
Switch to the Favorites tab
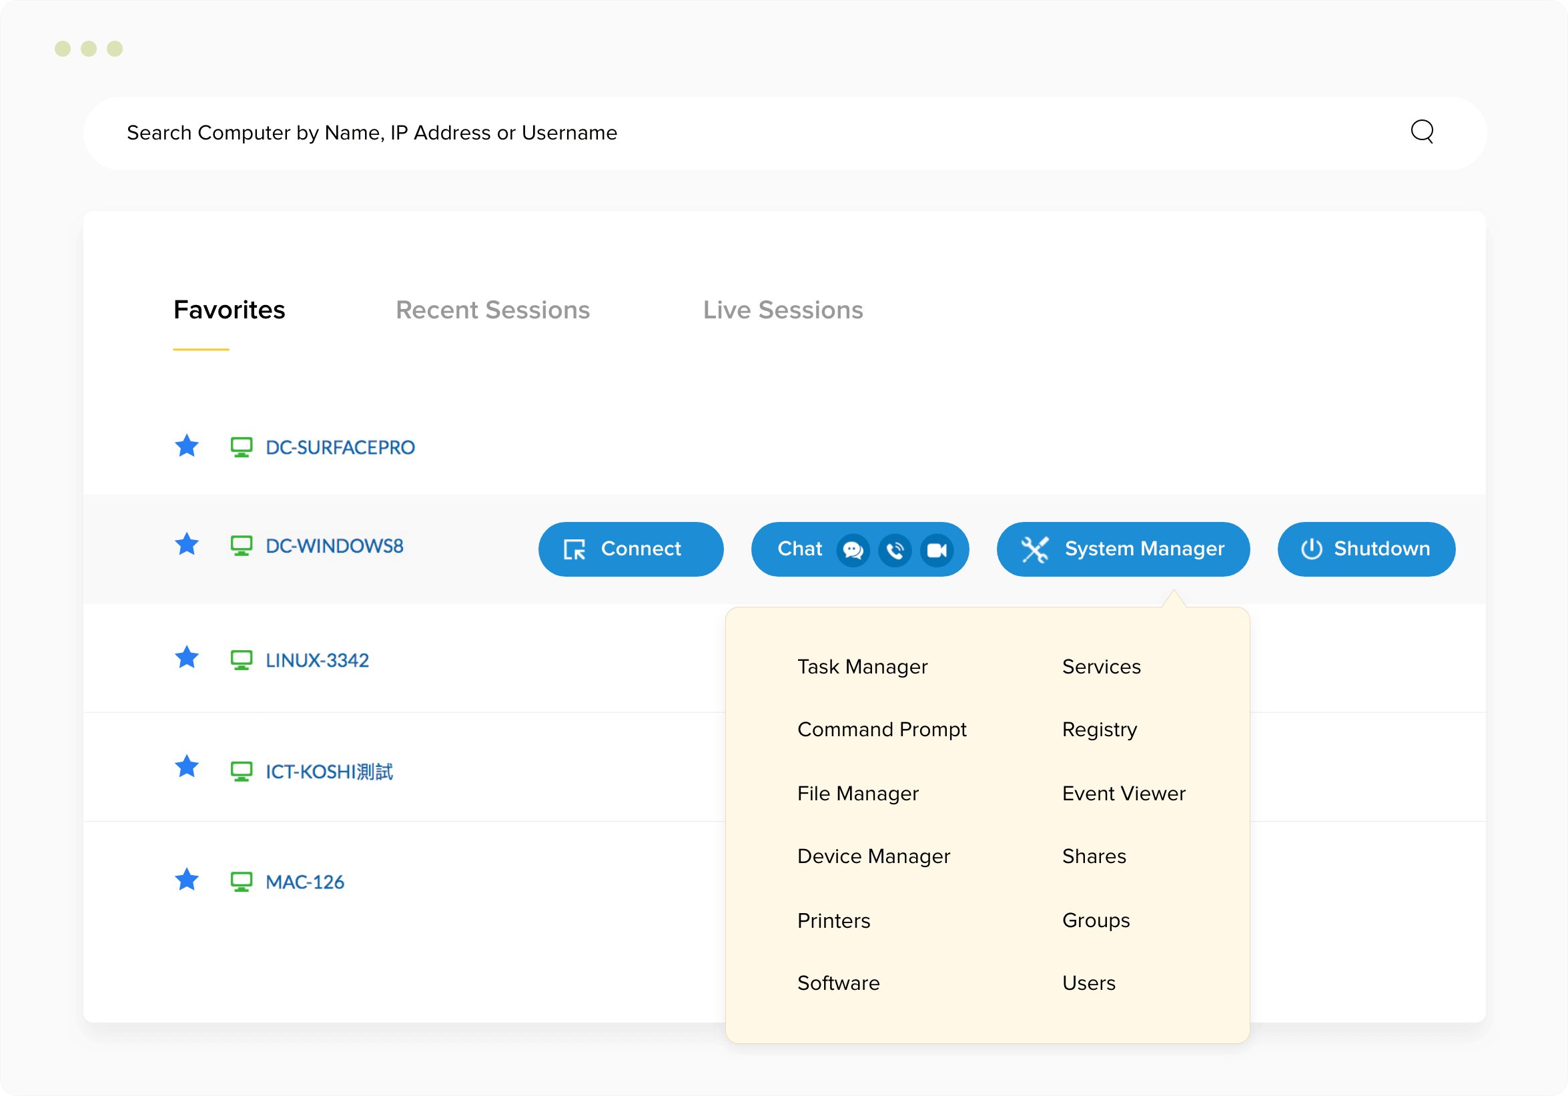point(230,310)
